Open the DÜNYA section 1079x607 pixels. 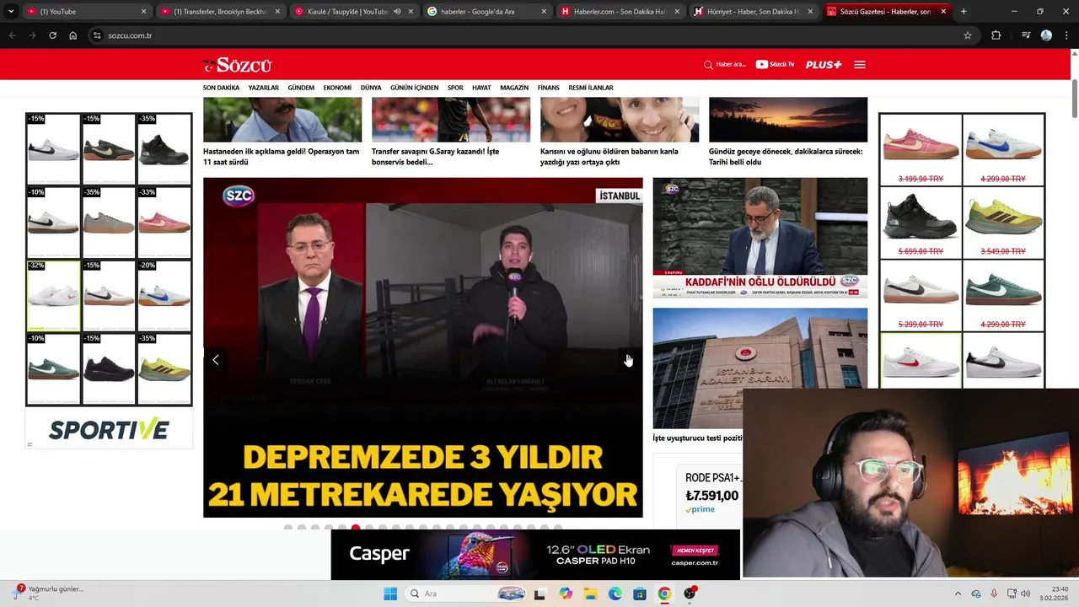click(x=371, y=88)
